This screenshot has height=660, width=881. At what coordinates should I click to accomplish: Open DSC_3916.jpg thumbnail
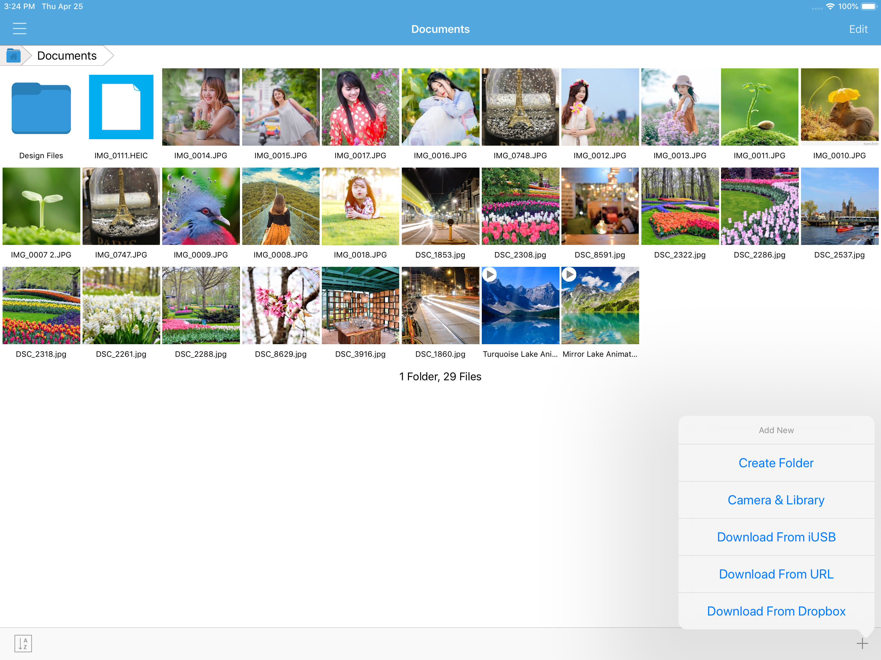pyautogui.click(x=361, y=305)
